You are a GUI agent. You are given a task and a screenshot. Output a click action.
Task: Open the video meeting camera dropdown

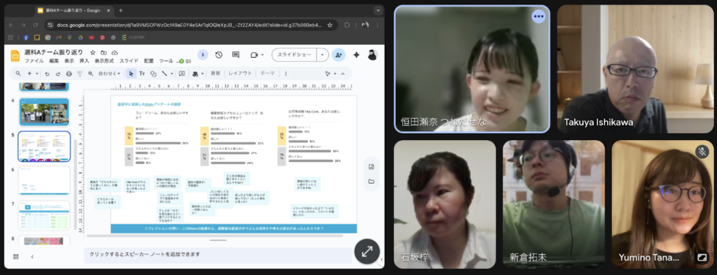click(x=255, y=55)
